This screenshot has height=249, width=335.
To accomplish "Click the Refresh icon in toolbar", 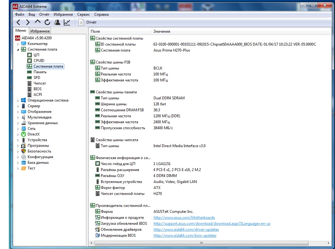I will [x=47, y=22].
